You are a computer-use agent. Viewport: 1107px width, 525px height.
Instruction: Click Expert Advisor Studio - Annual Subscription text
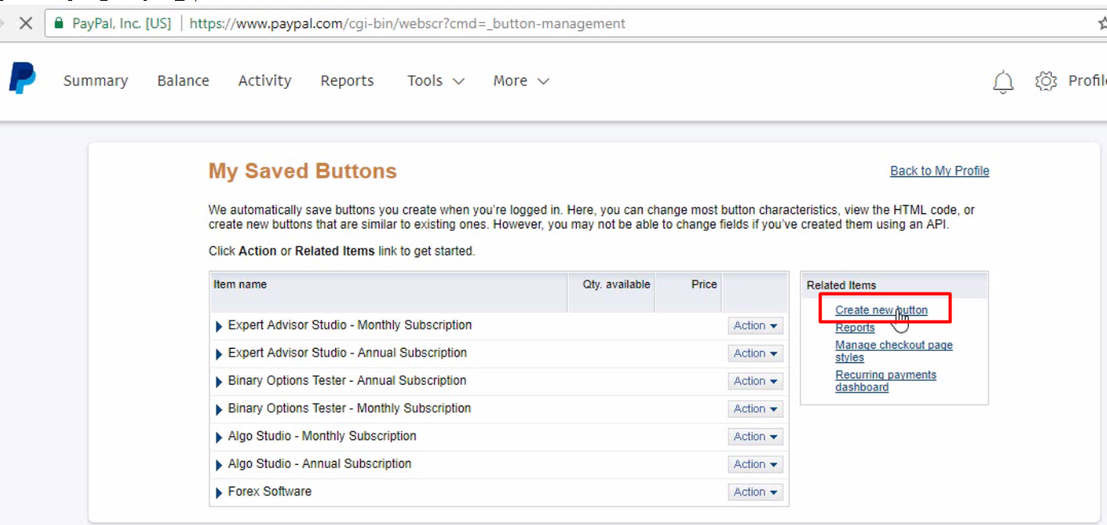(347, 353)
